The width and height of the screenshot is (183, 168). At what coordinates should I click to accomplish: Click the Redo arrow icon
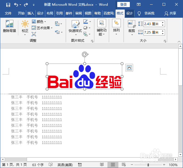coord(26,5)
